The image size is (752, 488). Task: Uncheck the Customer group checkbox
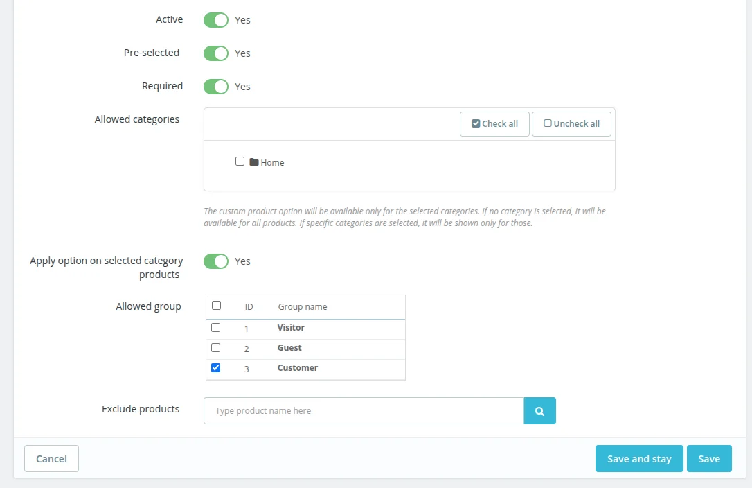tap(216, 368)
